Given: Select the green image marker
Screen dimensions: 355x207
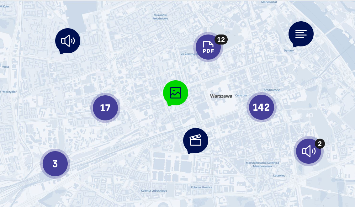Looking at the screenshot, I should pyautogui.click(x=175, y=93).
